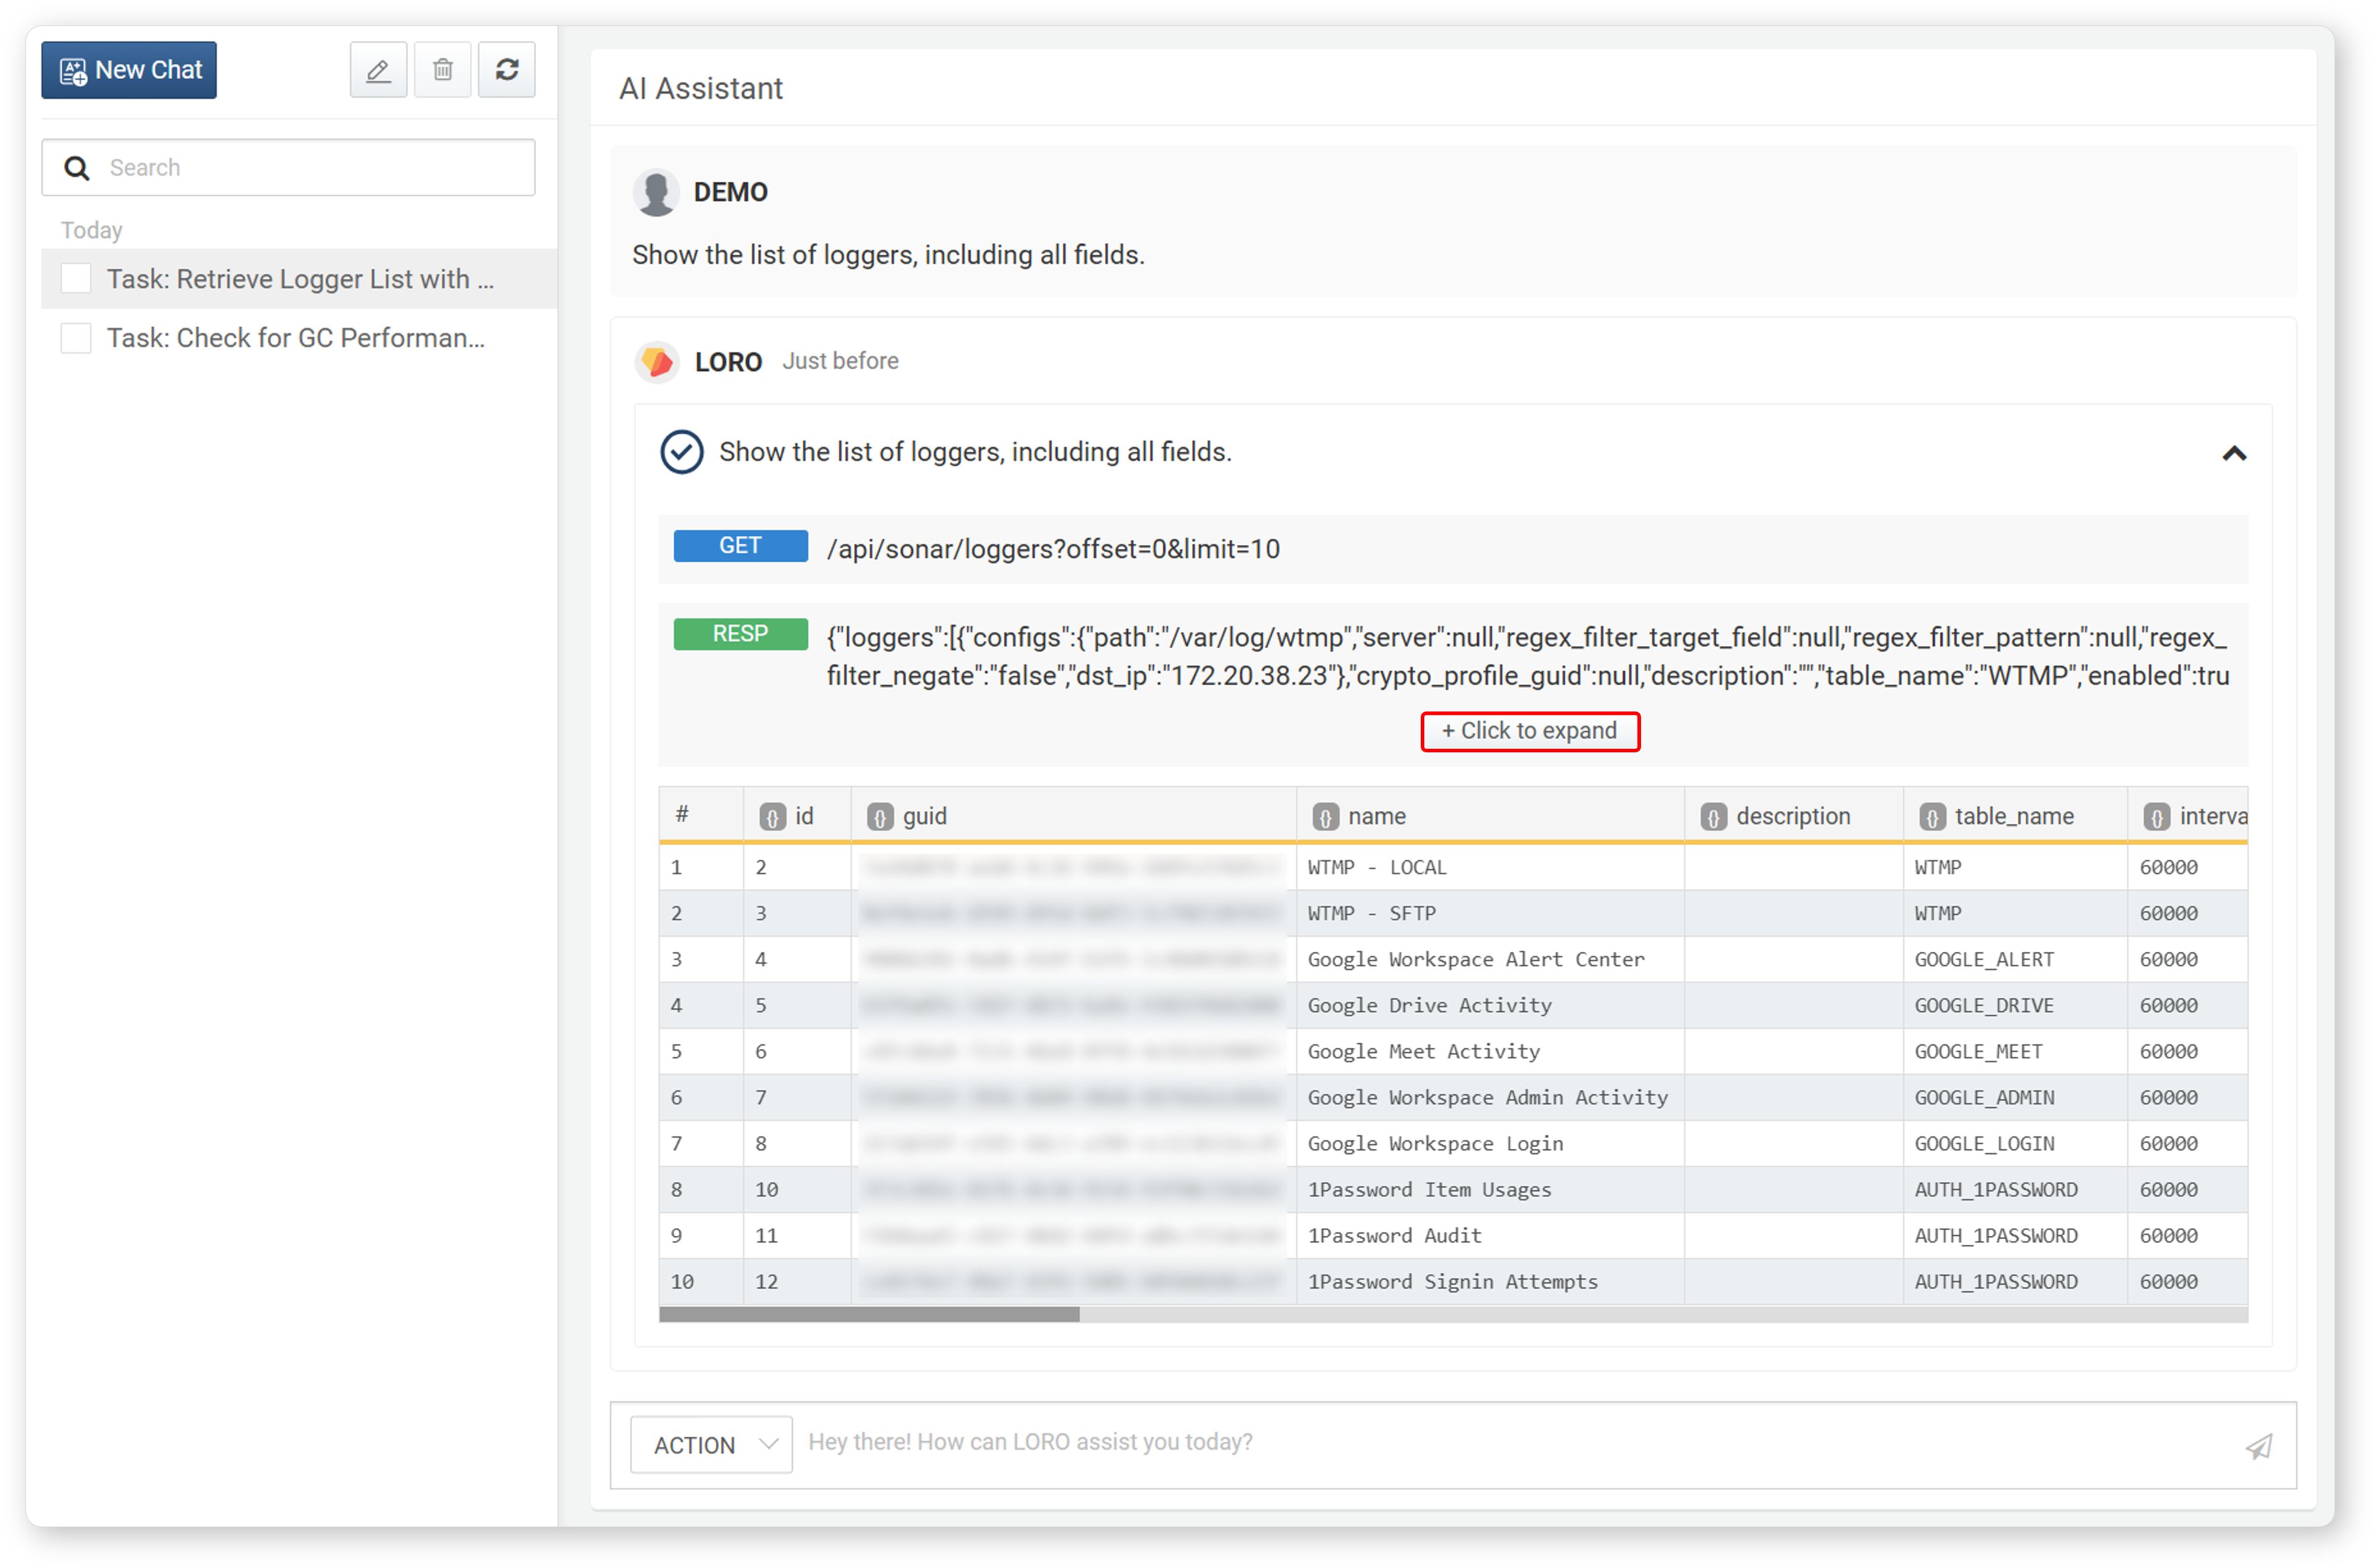
Task: Select the Google Drive Activity cell
Action: click(x=1489, y=1006)
